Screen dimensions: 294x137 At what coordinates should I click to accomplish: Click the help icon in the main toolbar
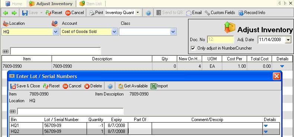coord(148,13)
